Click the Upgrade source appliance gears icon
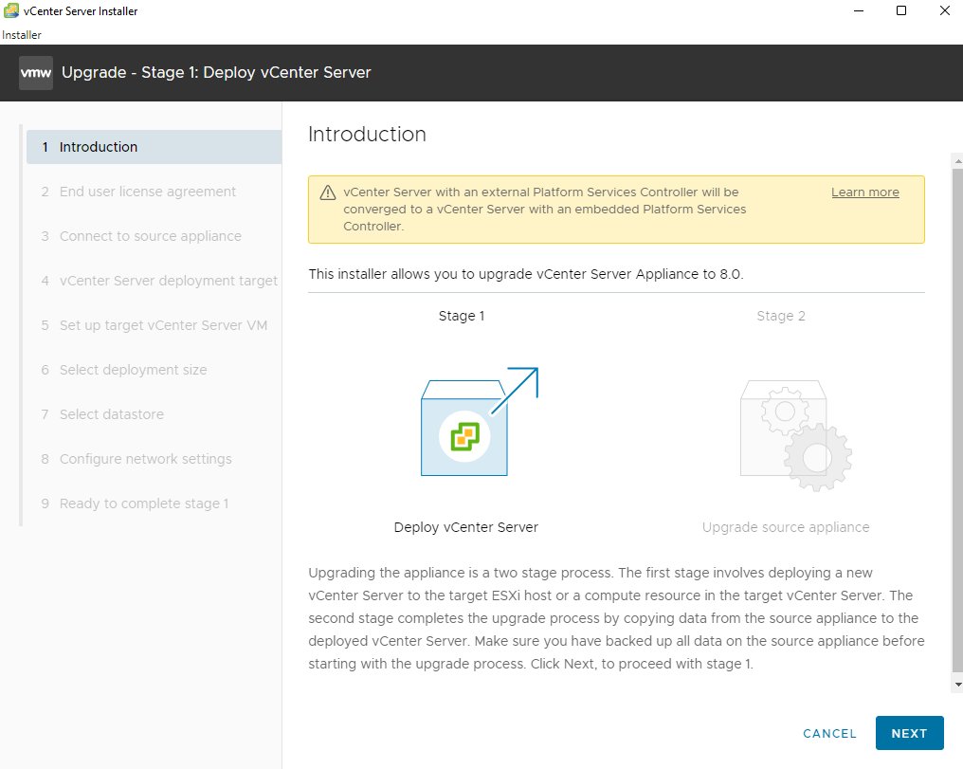The width and height of the screenshot is (963, 769). (796, 435)
